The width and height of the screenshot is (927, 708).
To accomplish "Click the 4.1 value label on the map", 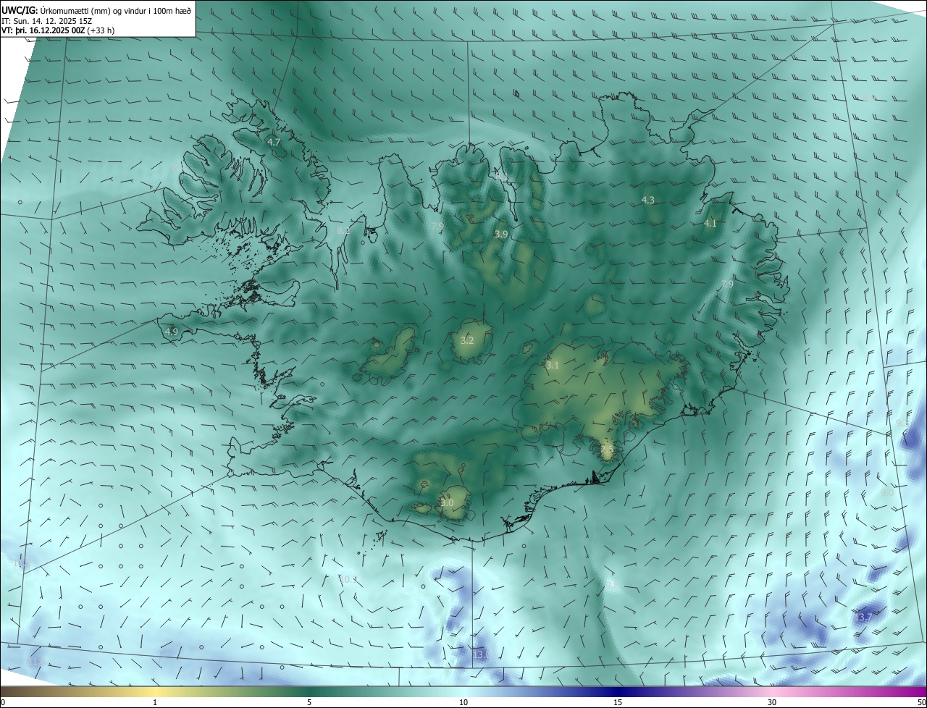I will coord(710,224).
